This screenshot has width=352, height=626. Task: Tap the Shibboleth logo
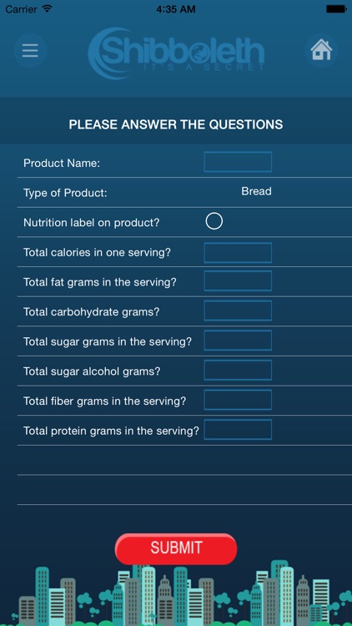pyautogui.click(x=176, y=53)
